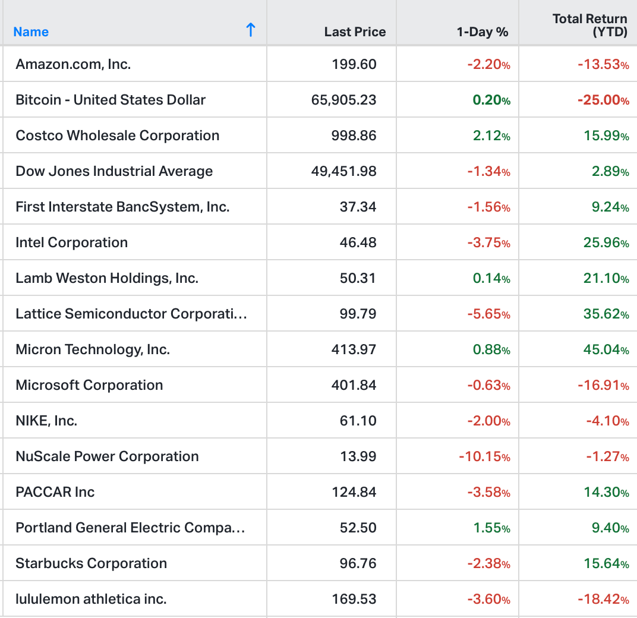Viewport: 637px width, 618px height.
Task: Open Dow Jones Industrial Average
Action: click(114, 171)
